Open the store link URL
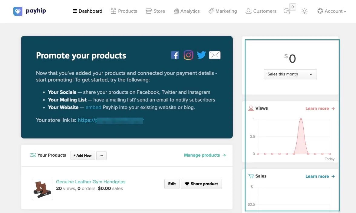The width and height of the screenshot is (356, 213). (x=110, y=120)
